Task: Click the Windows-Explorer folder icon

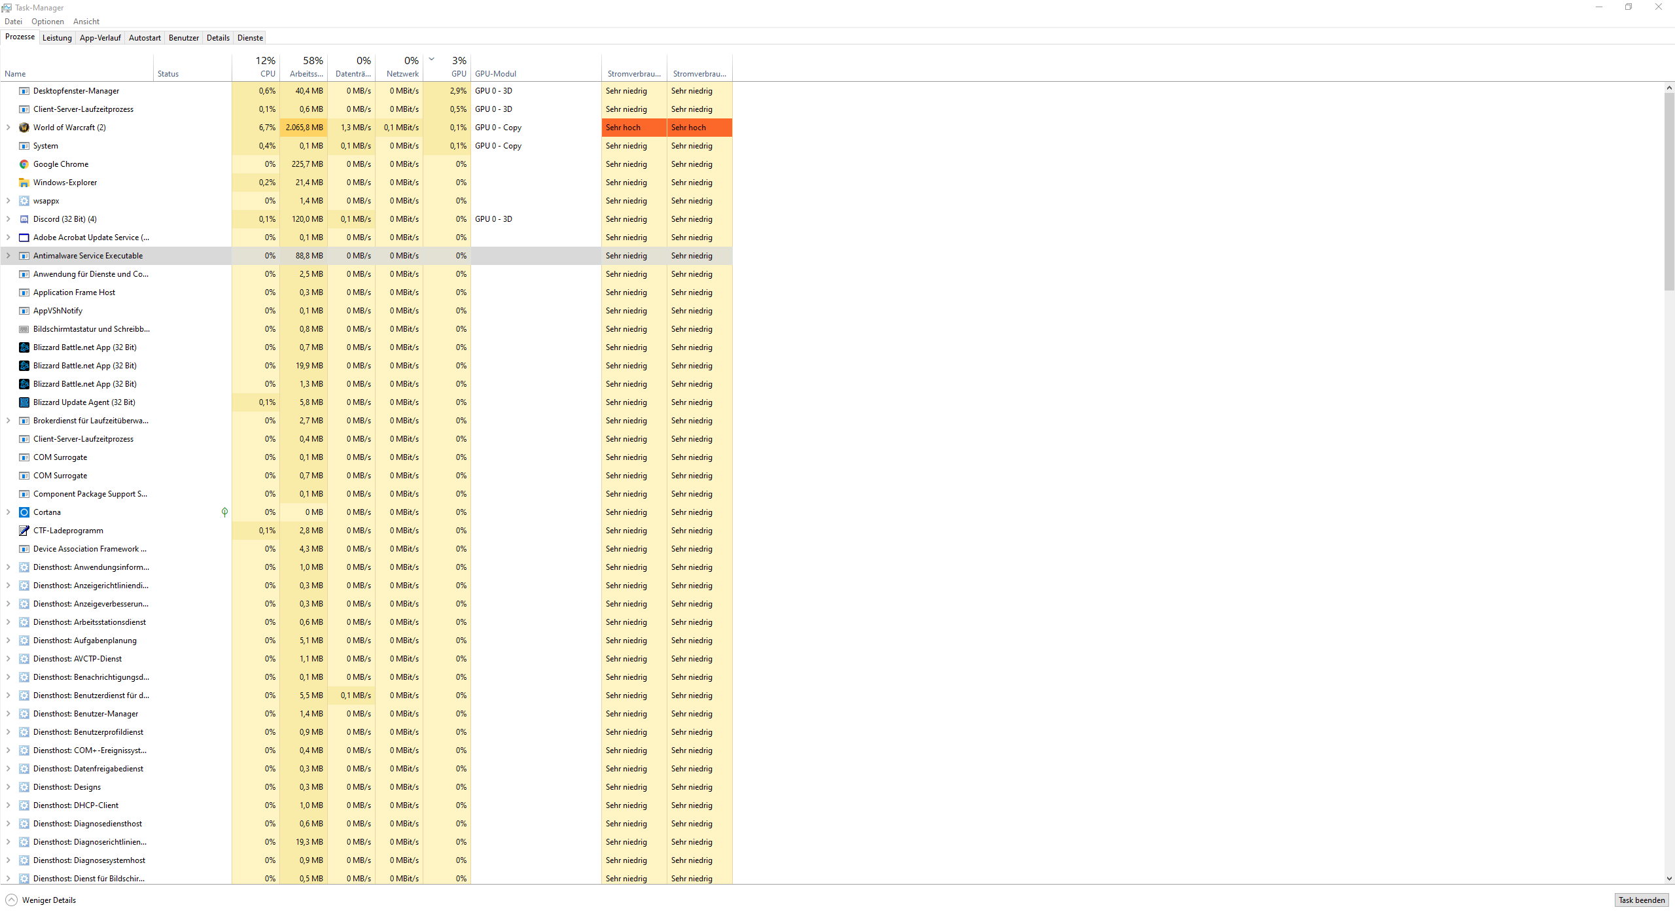Action: pyautogui.click(x=24, y=183)
